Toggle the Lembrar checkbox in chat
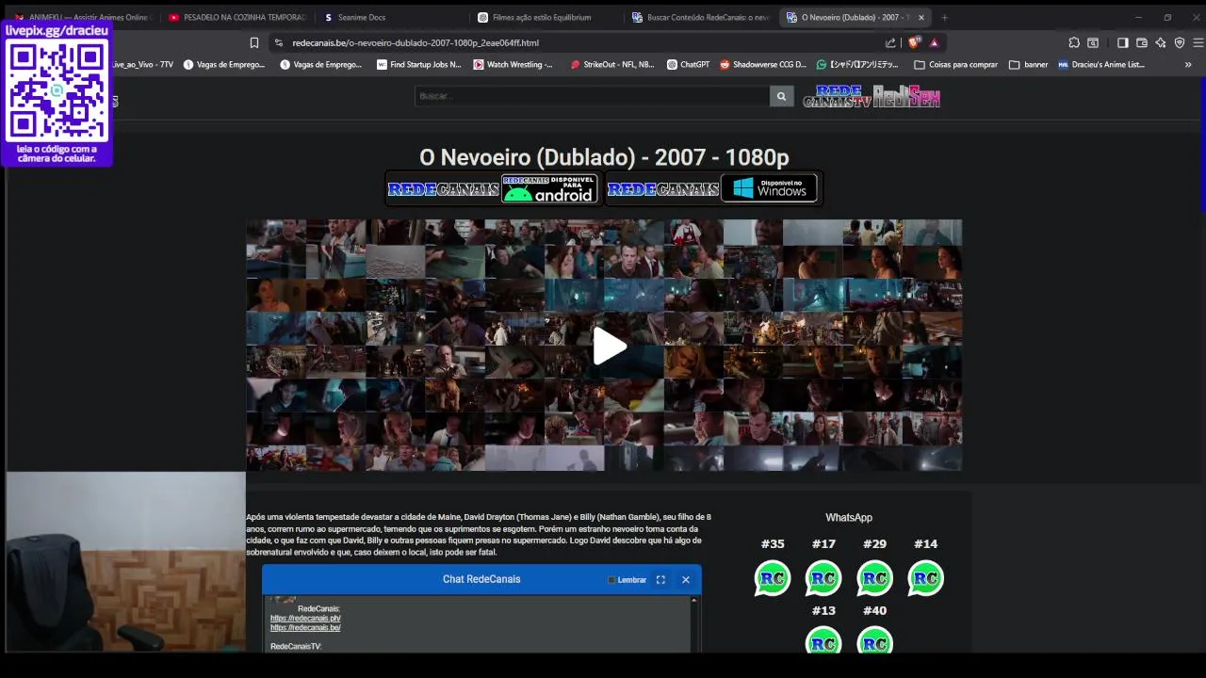This screenshot has height=678, width=1206. pyautogui.click(x=611, y=580)
